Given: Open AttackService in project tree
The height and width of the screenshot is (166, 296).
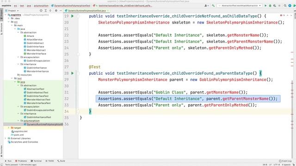Looking at the screenshot, I should point(33,40).
